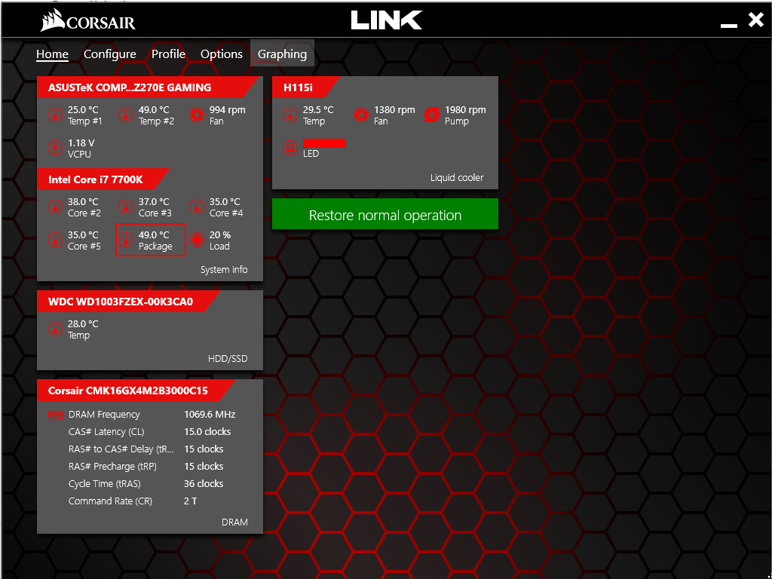The height and width of the screenshot is (579, 772).
Task: Click the VCPU voltage bolt icon
Action: click(55, 148)
